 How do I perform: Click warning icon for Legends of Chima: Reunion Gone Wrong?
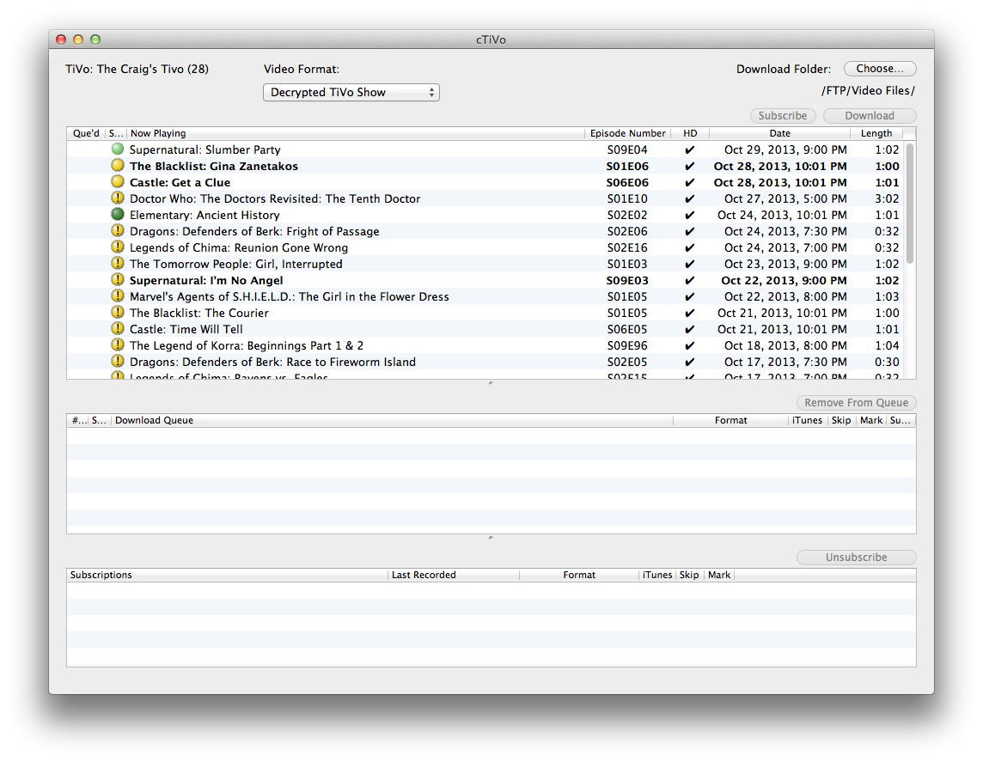pyautogui.click(x=117, y=247)
